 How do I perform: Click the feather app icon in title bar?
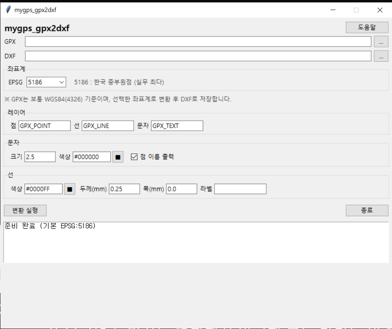pyautogui.click(x=8, y=10)
